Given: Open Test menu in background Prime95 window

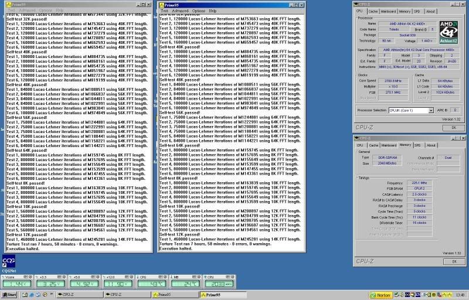Looking at the screenshot, I should tap(11, 10).
